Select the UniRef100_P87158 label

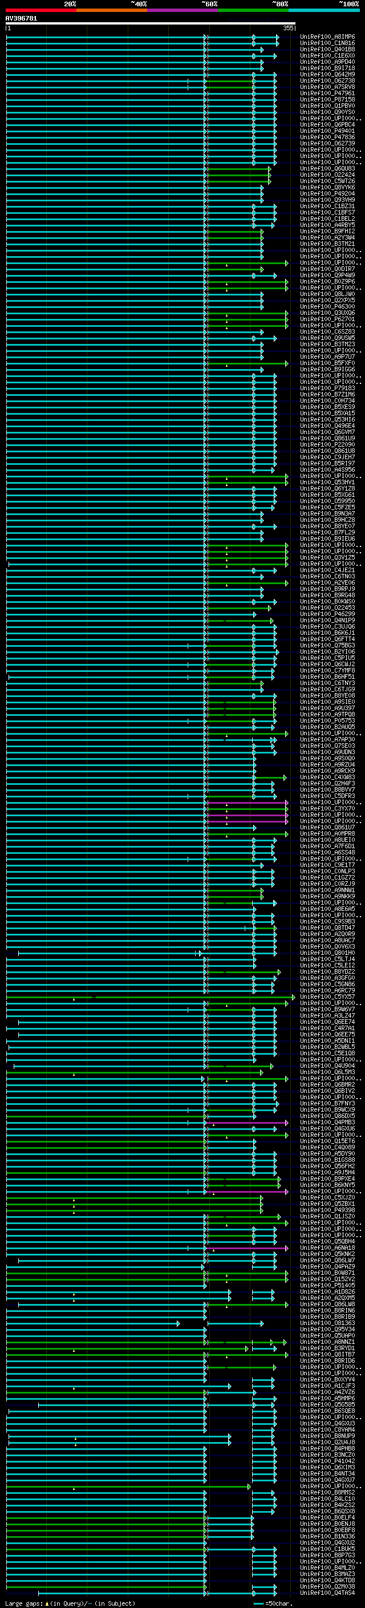point(327,99)
